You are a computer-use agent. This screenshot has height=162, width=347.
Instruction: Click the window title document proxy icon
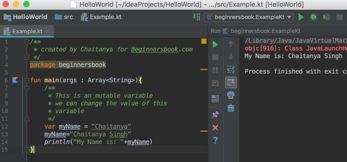(73, 4)
